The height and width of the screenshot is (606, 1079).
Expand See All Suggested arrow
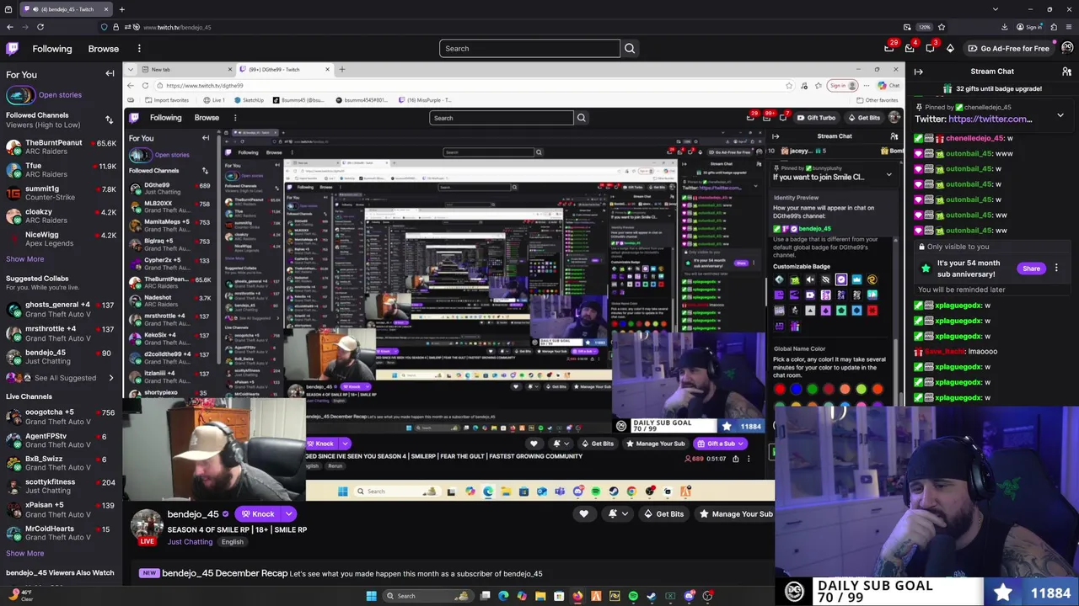click(110, 378)
